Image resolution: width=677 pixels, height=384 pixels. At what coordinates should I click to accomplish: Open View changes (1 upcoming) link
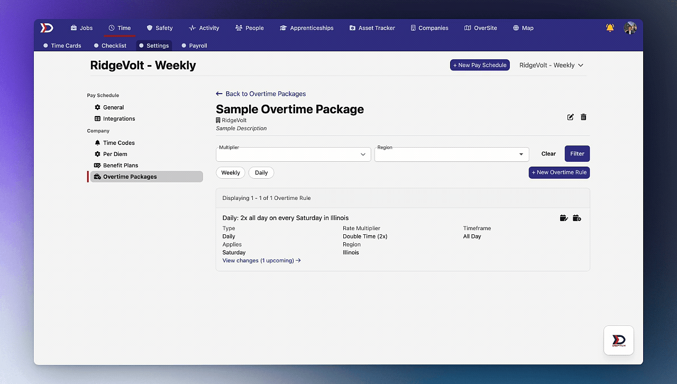pos(261,260)
